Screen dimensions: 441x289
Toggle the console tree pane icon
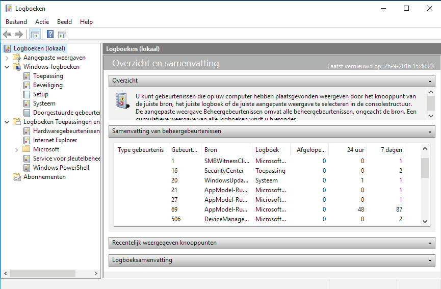tap(35, 35)
